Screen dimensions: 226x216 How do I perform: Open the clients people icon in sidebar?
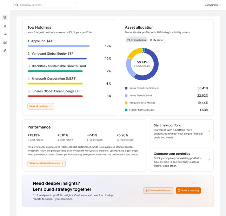5,26
